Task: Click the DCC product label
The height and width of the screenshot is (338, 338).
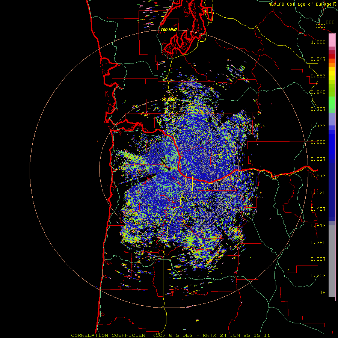Action: coord(330,23)
